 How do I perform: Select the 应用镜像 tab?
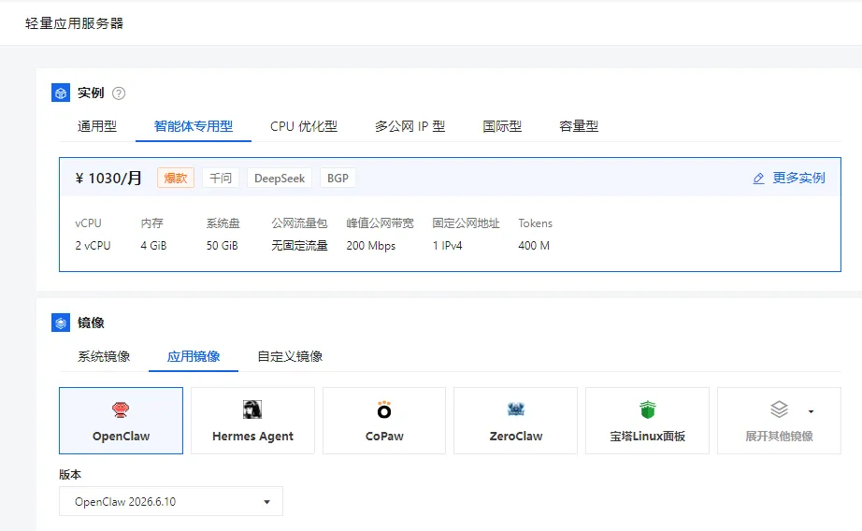pyautogui.click(x=194, y=356)
